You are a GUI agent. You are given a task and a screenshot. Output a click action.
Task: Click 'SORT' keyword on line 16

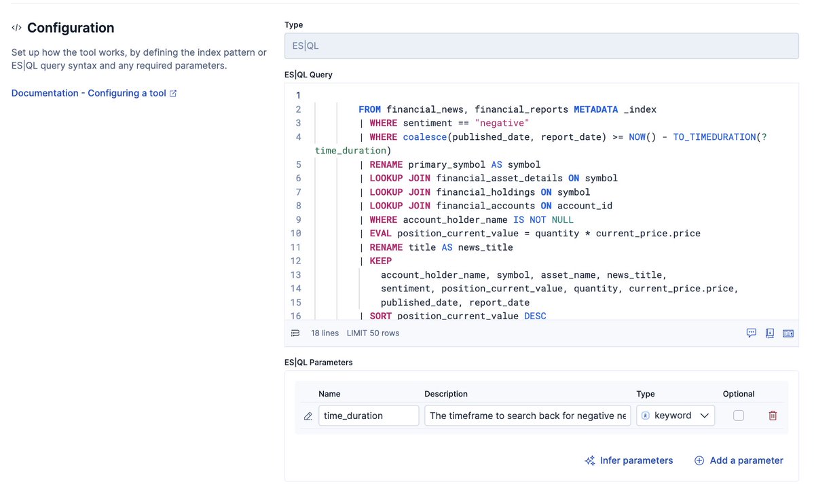point(381,316)
